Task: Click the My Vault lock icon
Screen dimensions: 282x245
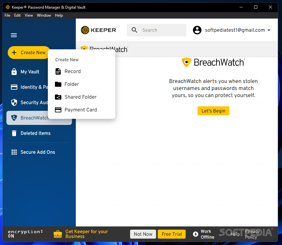Action: click(14, 71)
